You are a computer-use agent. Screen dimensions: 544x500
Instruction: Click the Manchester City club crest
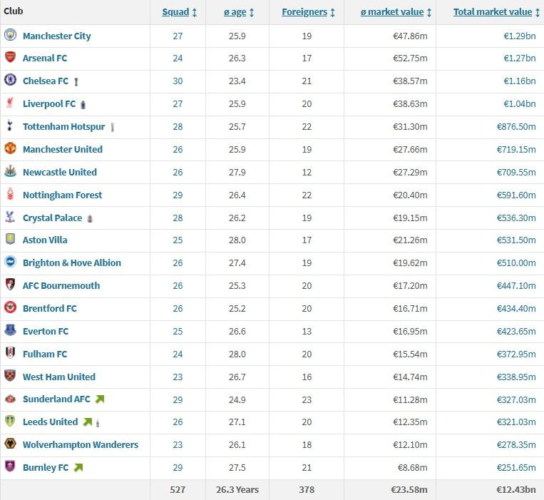tap(10, 35)
